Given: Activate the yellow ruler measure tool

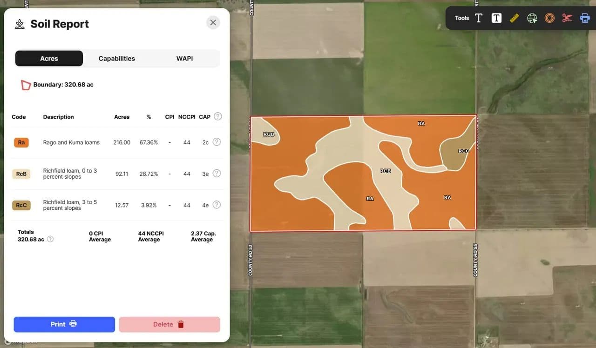Looking at the screenshot, I should (x=514, y=18).
